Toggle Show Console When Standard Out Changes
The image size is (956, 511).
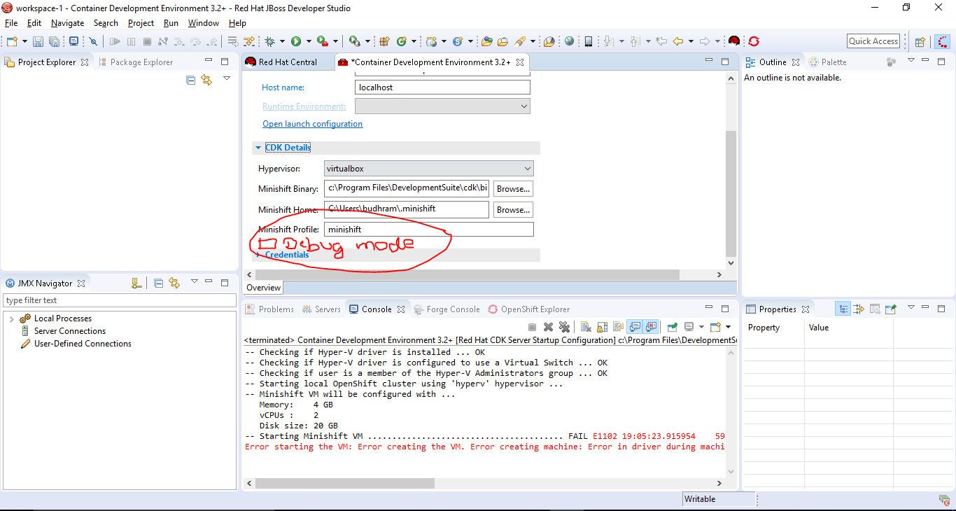(x=635, y=327)
